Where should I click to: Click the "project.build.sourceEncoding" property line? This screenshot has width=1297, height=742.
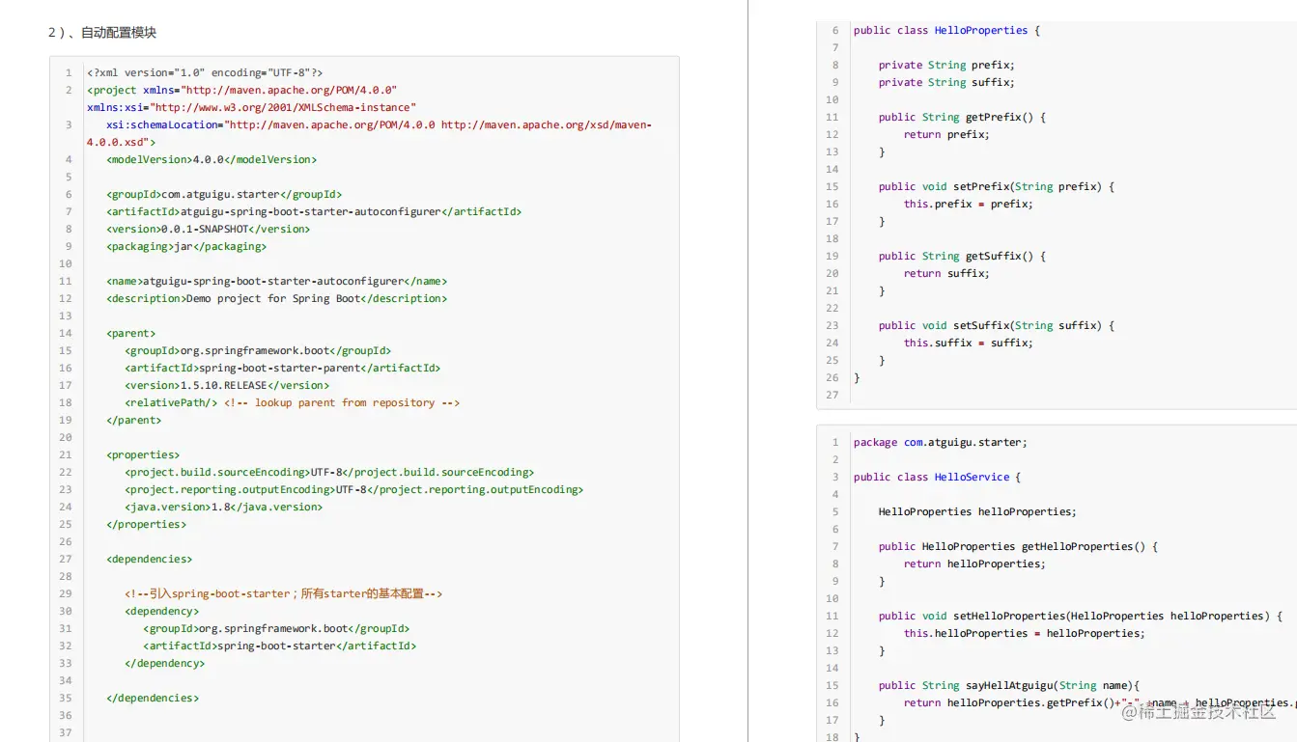tap(329, 472)
